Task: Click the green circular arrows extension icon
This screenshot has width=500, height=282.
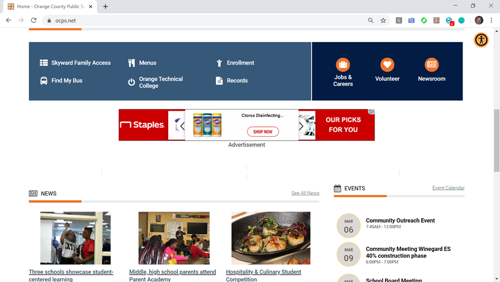Action: tap(424, 20)
